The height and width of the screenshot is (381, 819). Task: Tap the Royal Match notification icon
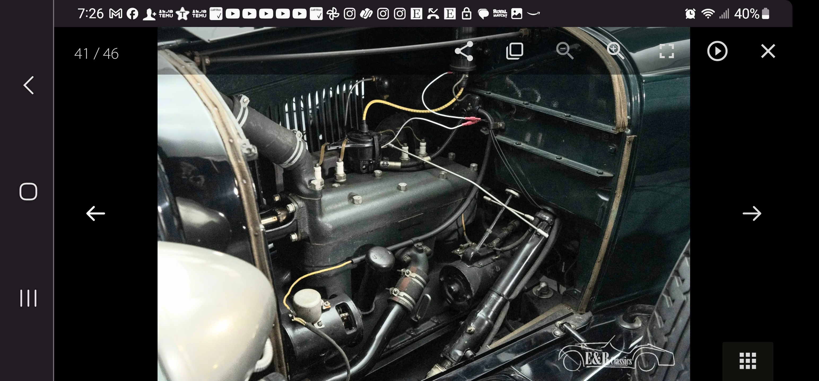tap(500, 14)
